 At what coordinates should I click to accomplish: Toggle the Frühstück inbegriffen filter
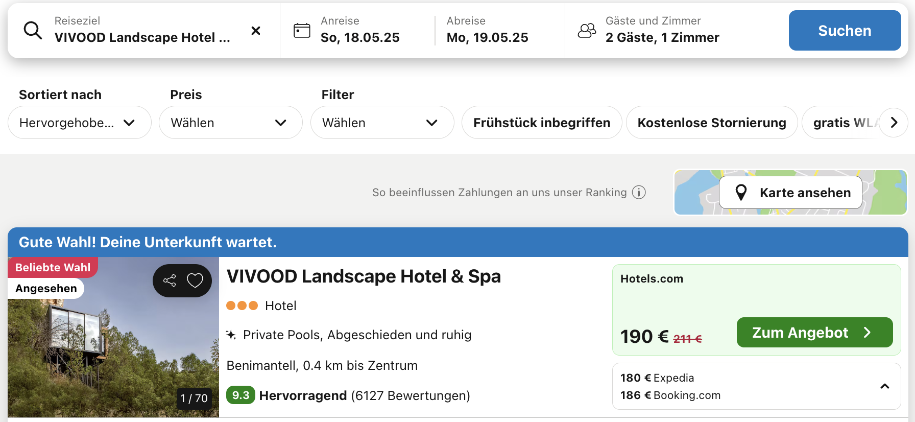[541, 123]
